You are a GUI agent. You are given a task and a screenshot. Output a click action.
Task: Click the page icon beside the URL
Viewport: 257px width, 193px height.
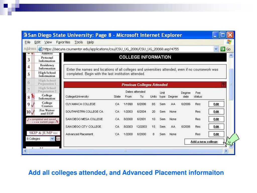tap(40, 49)
